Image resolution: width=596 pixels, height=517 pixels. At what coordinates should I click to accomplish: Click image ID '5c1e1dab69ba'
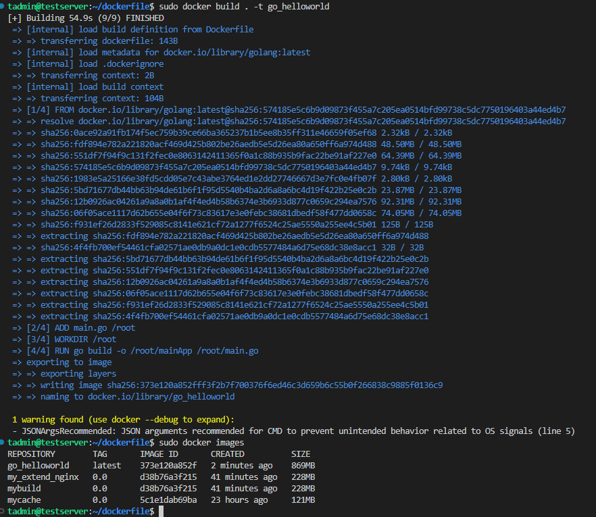click(x=168, y=500)
